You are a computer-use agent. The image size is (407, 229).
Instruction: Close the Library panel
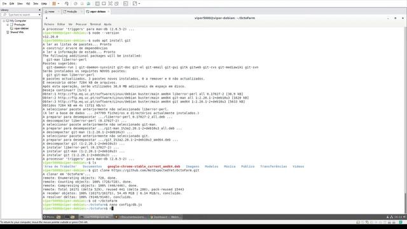39,10
